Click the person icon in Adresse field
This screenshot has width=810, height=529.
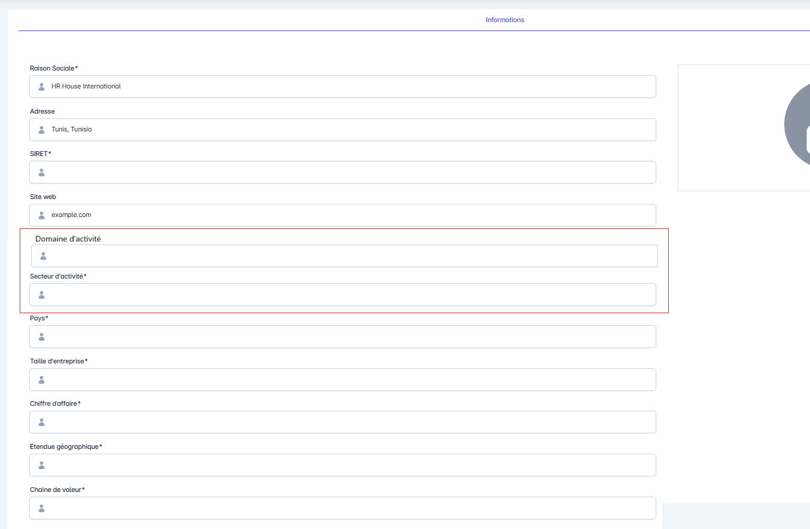tap(41, 130)
